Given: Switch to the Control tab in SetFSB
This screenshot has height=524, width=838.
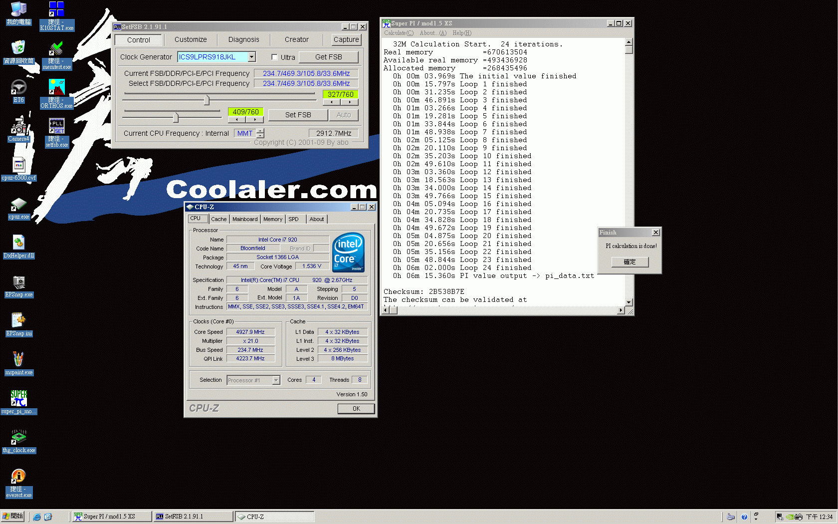Looking at the screenshot, I should (x=138, y=40).
